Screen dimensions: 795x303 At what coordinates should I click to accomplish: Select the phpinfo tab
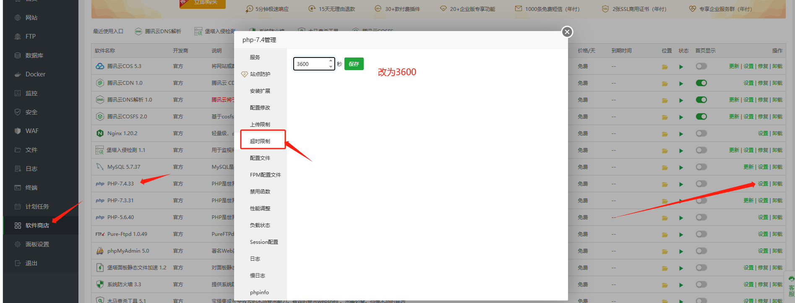pyautogui.click(x=260, y=293)
